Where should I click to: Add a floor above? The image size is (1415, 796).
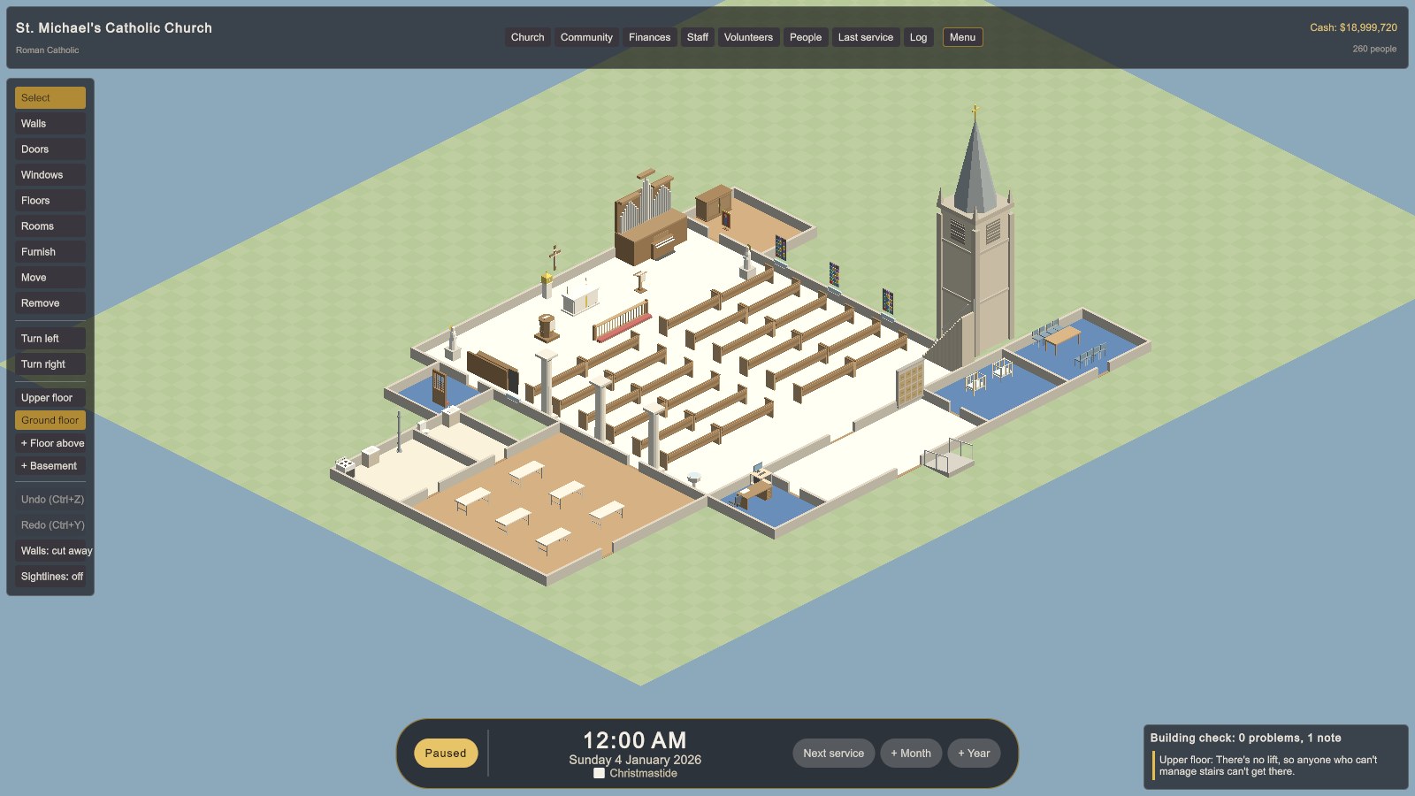point(50,443)
